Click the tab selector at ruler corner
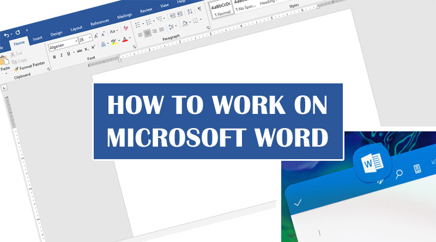This screenshot has height=242, width=436. [x=4, y=88]
